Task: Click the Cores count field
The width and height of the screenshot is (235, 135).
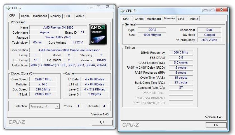Action: tap(78, 106)
